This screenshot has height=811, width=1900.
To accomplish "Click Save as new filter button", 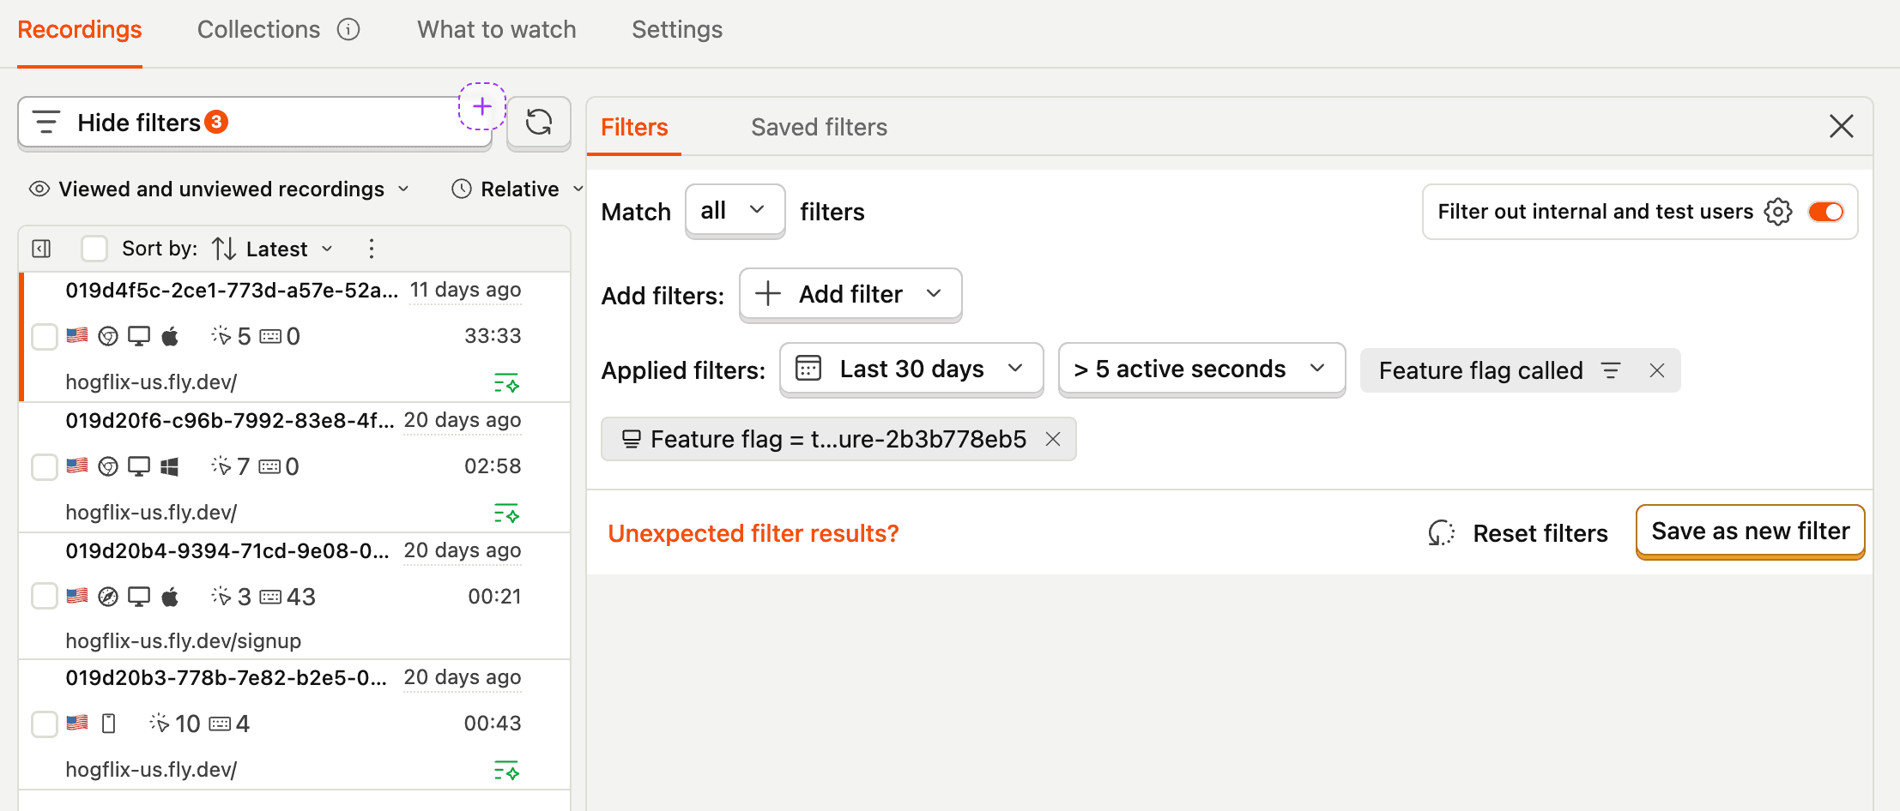I will click(x=1751, y=532).
